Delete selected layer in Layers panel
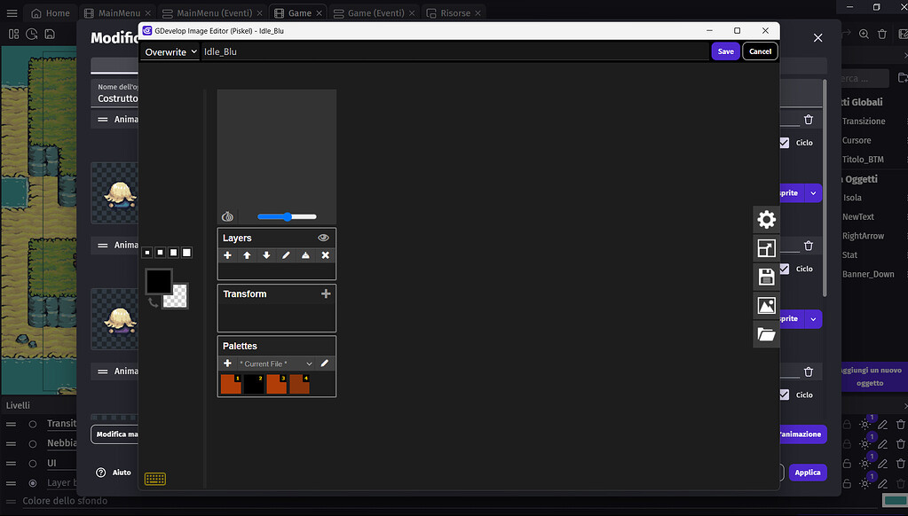908x516 pixels. click(326, 255)
